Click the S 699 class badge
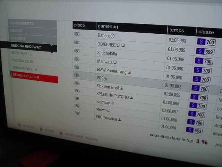Image resolution: width=222 pixels, height=167 pixels. (x=205, y=52)
